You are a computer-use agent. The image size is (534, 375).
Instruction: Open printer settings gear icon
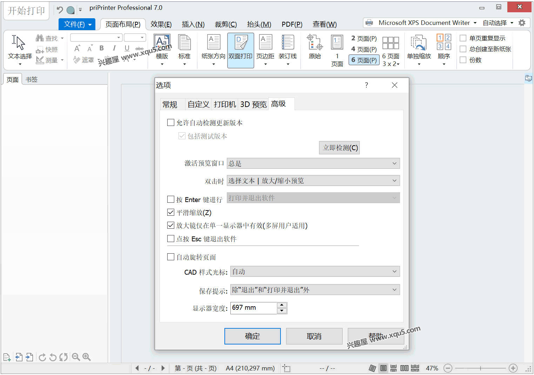tap(522, 23)
